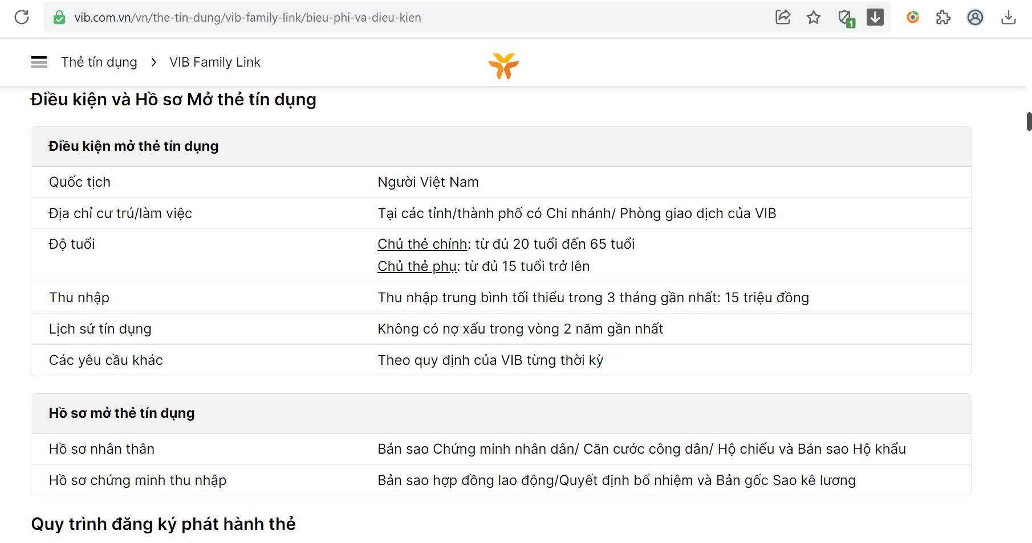Click Quy trình đăng ký phát hành thẻ heading

tap(163, 524)
